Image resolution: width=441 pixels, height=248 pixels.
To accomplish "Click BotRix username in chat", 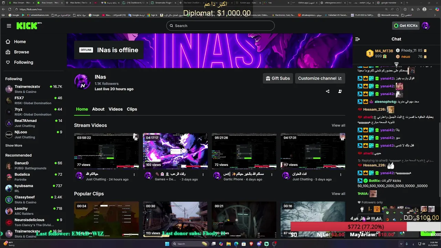I will click(375, 181).
